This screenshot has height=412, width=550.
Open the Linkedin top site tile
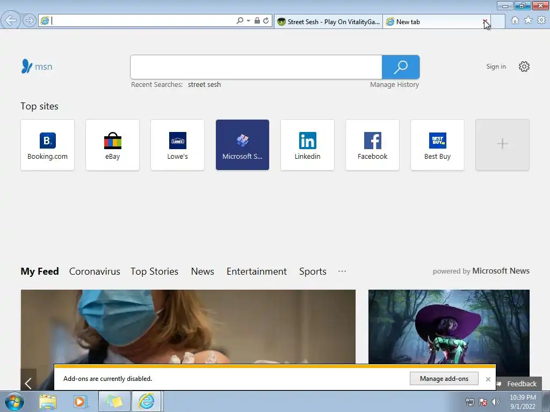click(x=307, y=145)
